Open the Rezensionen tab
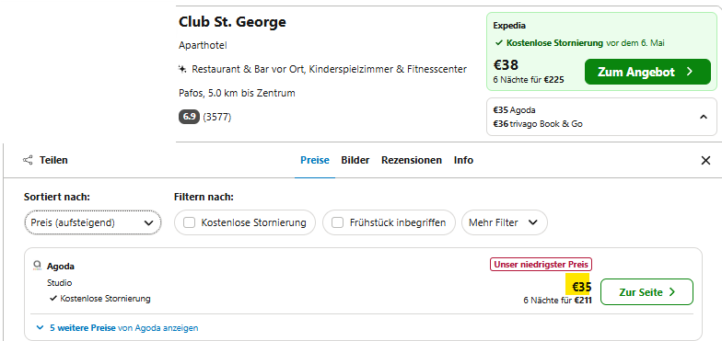 [412, 160]
